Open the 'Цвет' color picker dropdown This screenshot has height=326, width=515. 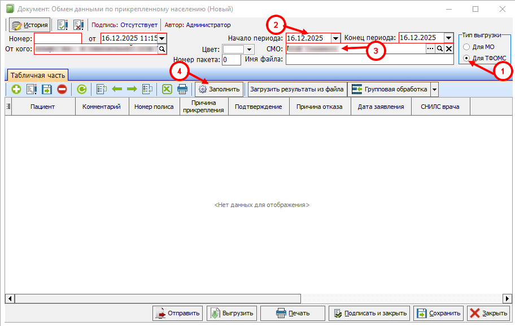(250, 50)
